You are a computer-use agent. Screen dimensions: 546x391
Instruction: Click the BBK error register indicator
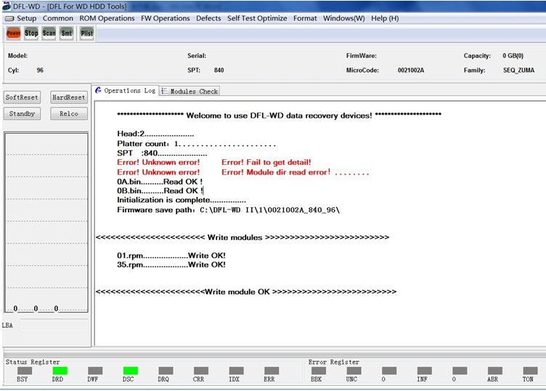tap(319, 371)
